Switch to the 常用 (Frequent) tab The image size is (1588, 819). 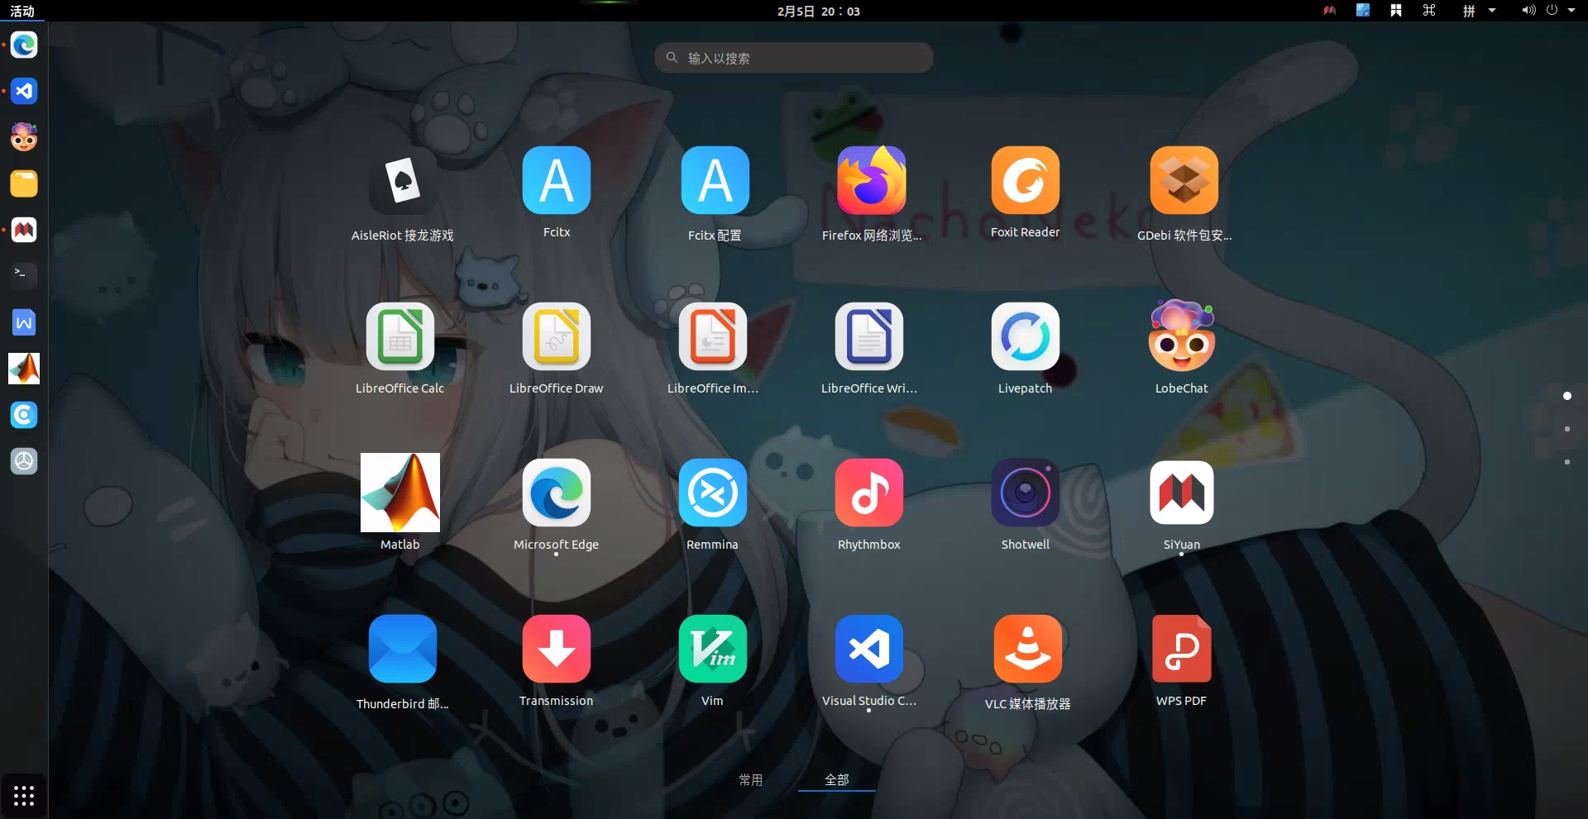click(x=751, y=779)
